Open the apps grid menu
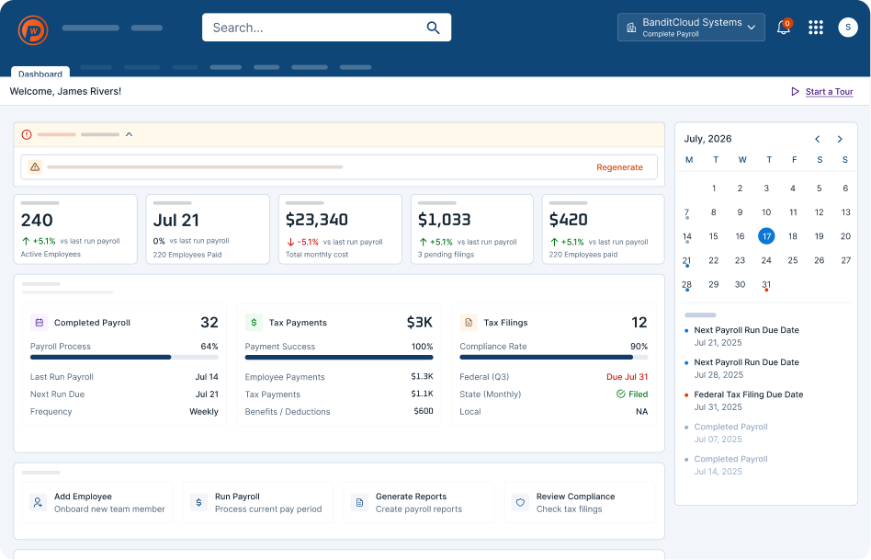The image size is (871, 560). click(816, 28)
